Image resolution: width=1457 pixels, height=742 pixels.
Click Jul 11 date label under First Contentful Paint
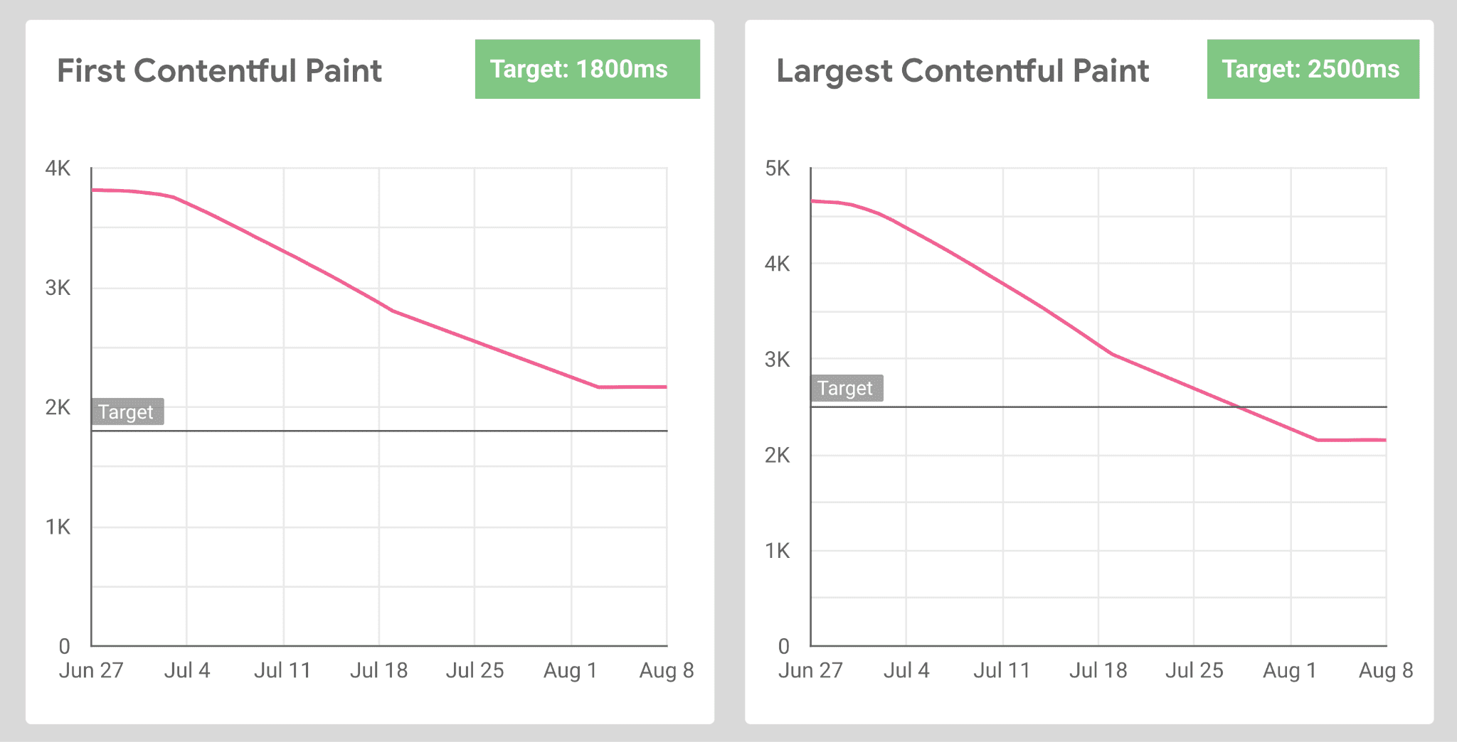pos(282,670)
